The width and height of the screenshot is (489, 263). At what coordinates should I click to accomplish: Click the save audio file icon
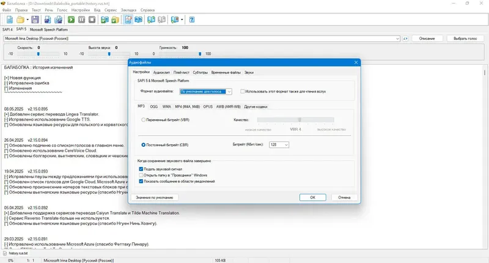coord(48,20)
